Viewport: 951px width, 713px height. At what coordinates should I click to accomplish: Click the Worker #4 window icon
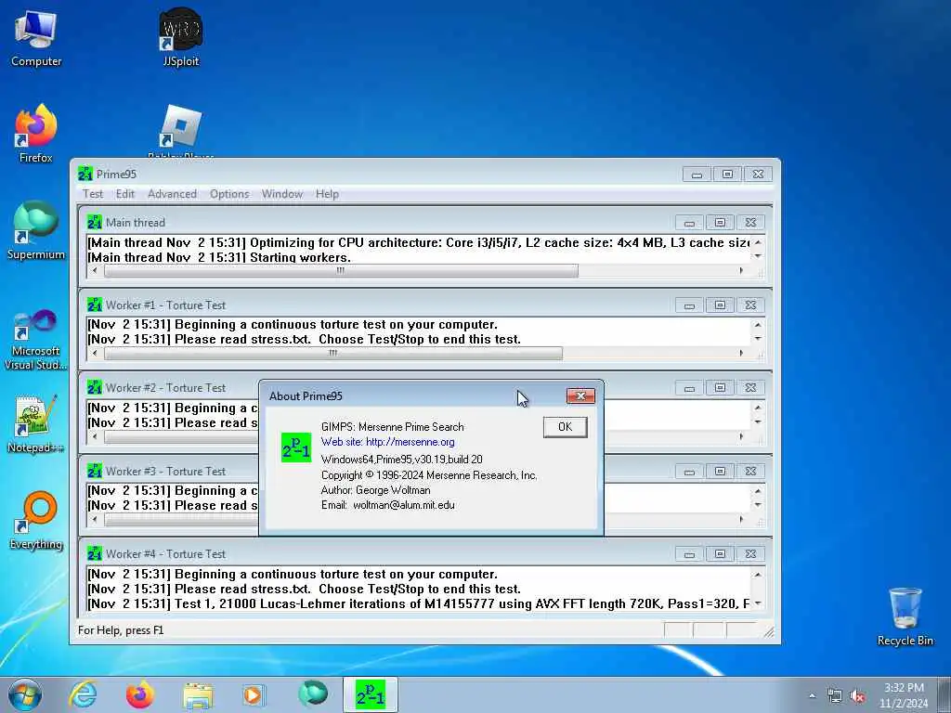coord(95,553)
